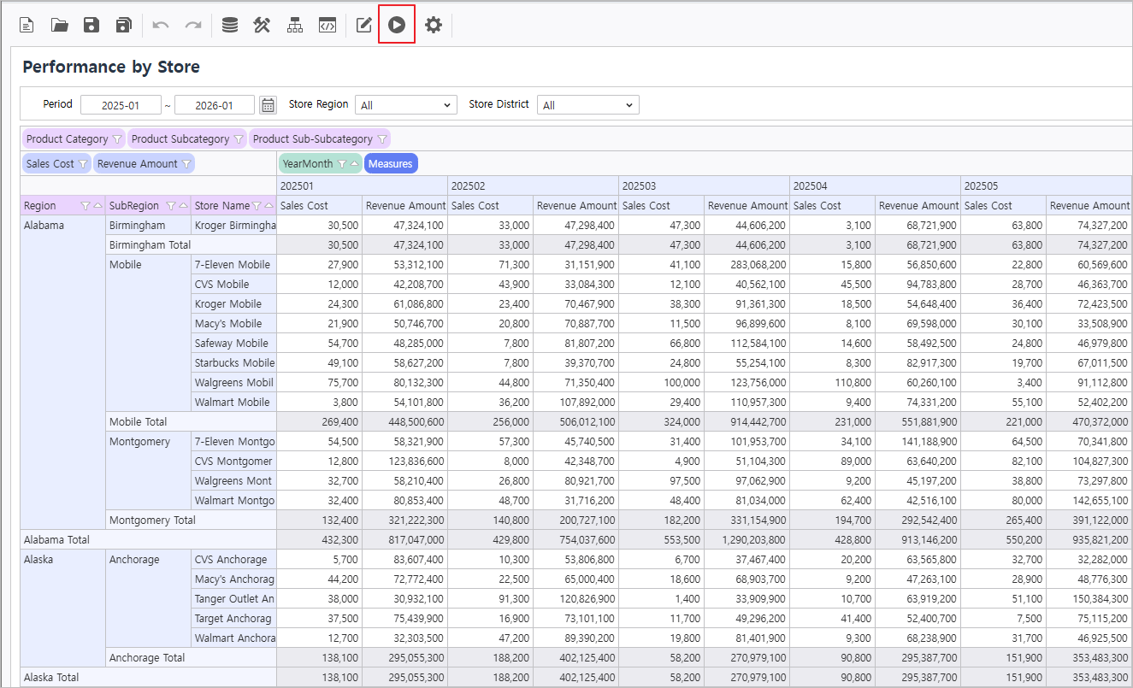The height and width of the screenshot is (688, 1133).
Task: Open the Period calendar picker
Action: [x=268, y=105]
